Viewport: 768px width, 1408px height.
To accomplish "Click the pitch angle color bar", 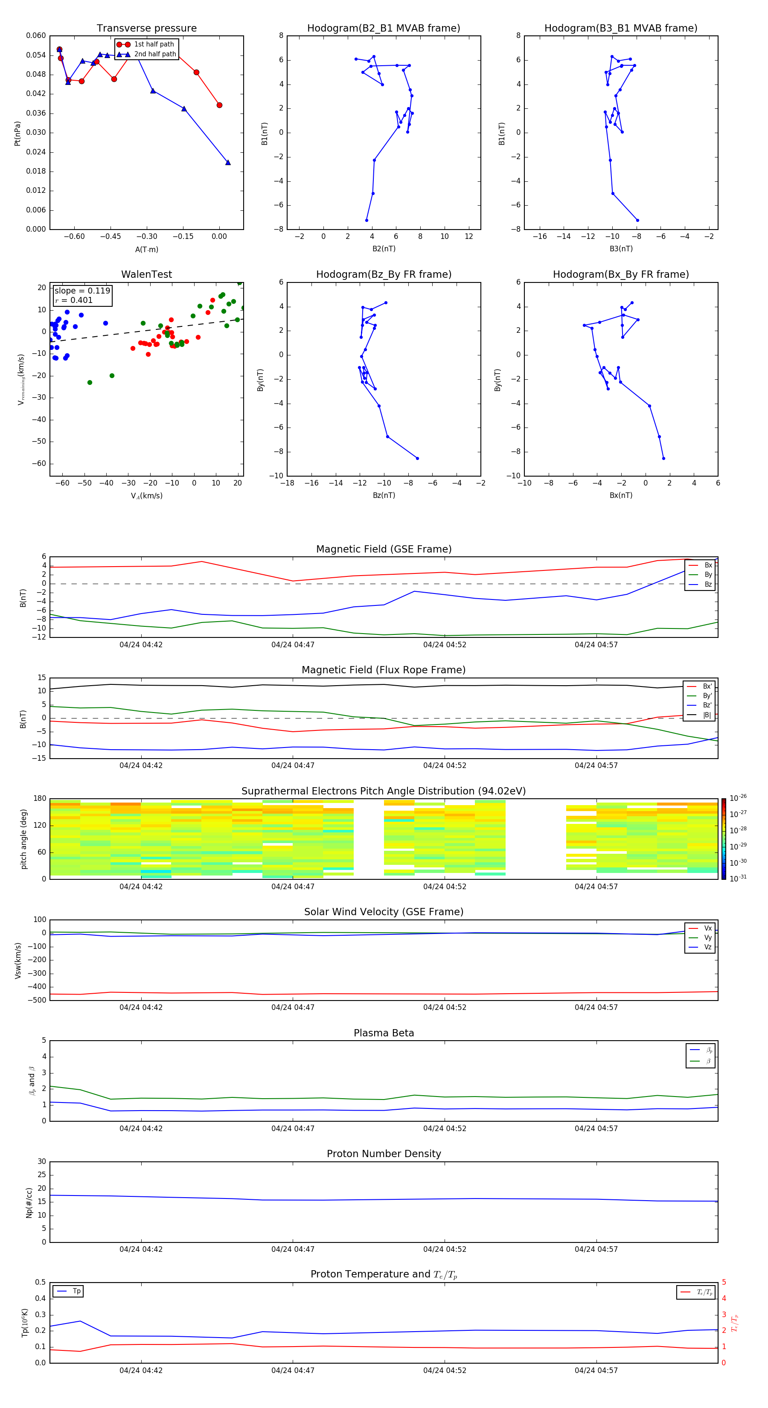I will click(x=724, y=839).
